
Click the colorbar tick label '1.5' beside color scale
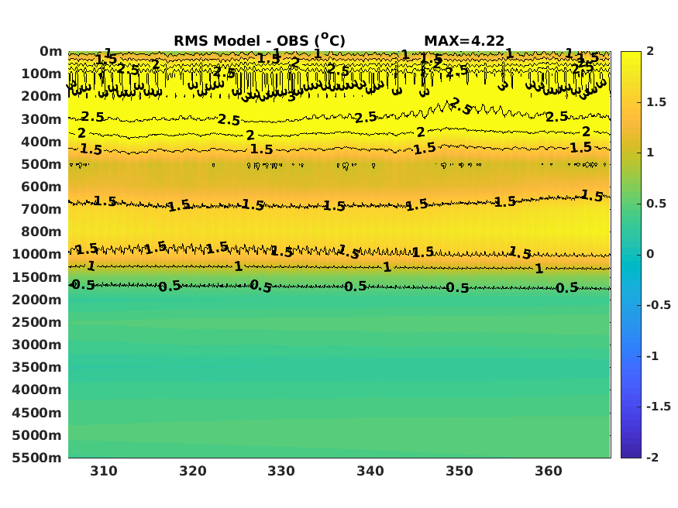tap(656, 102)
